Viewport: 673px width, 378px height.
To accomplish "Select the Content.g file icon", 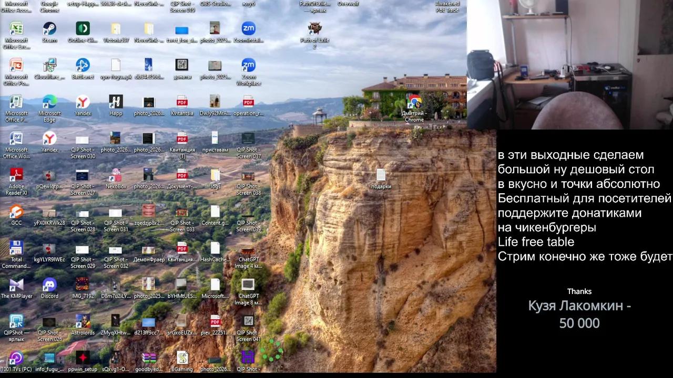I will coord(215,215).
